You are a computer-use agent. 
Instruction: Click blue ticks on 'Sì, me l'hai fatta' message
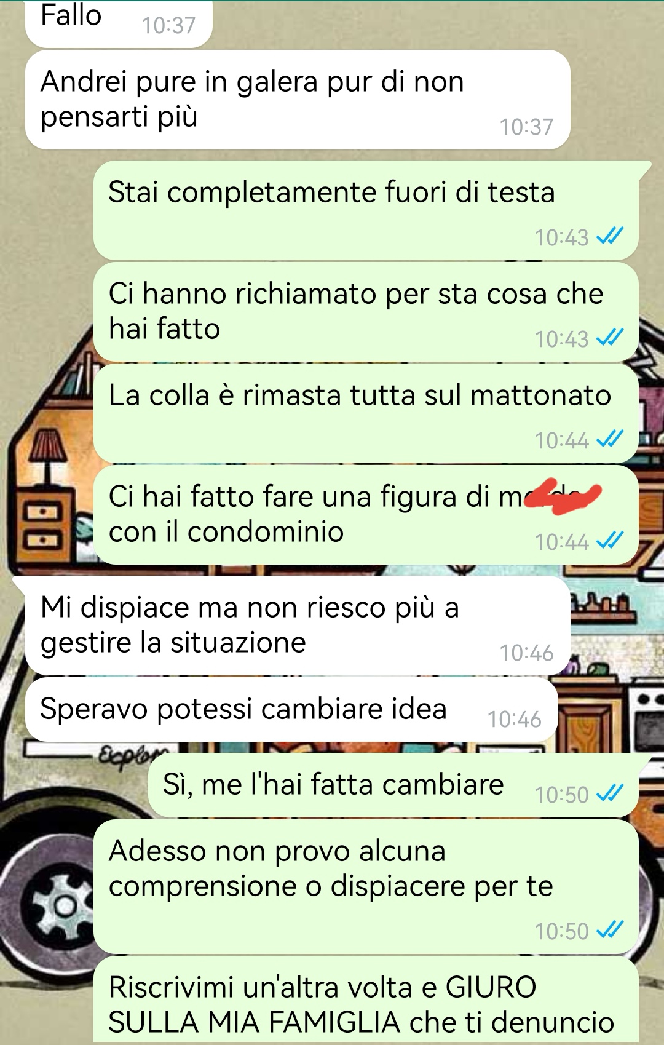point(610,793)
